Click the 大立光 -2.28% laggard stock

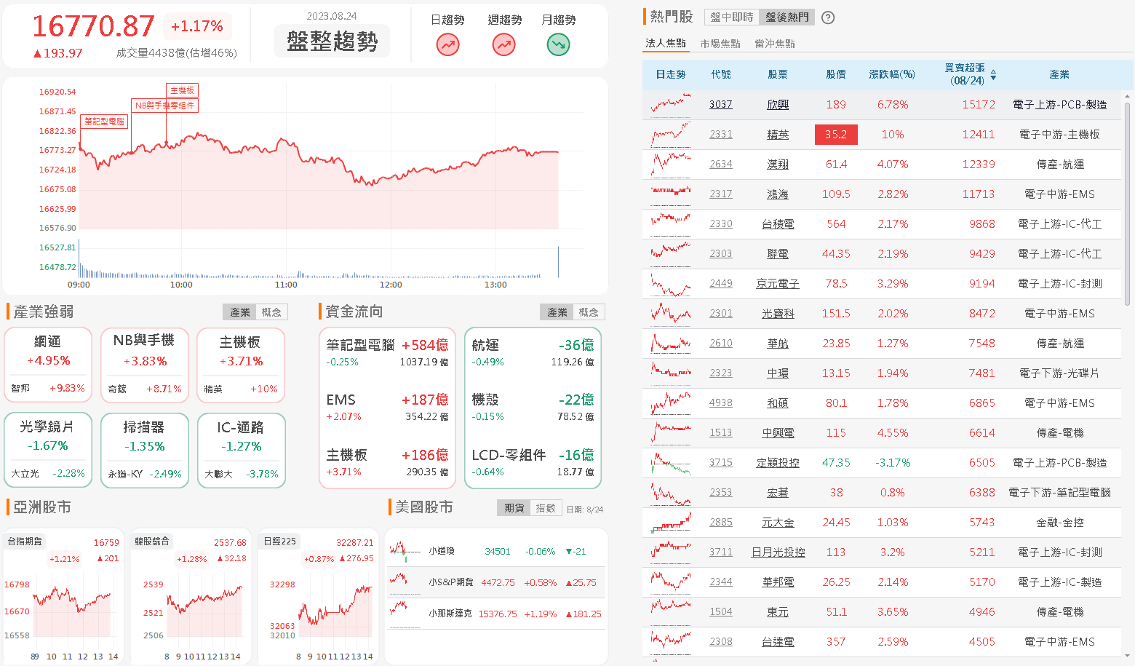(48, 474)
